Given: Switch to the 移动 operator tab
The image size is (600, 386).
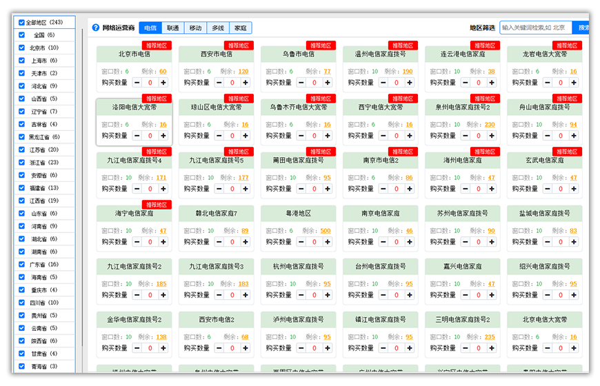Looking at the screenshot, I should 196,28.
